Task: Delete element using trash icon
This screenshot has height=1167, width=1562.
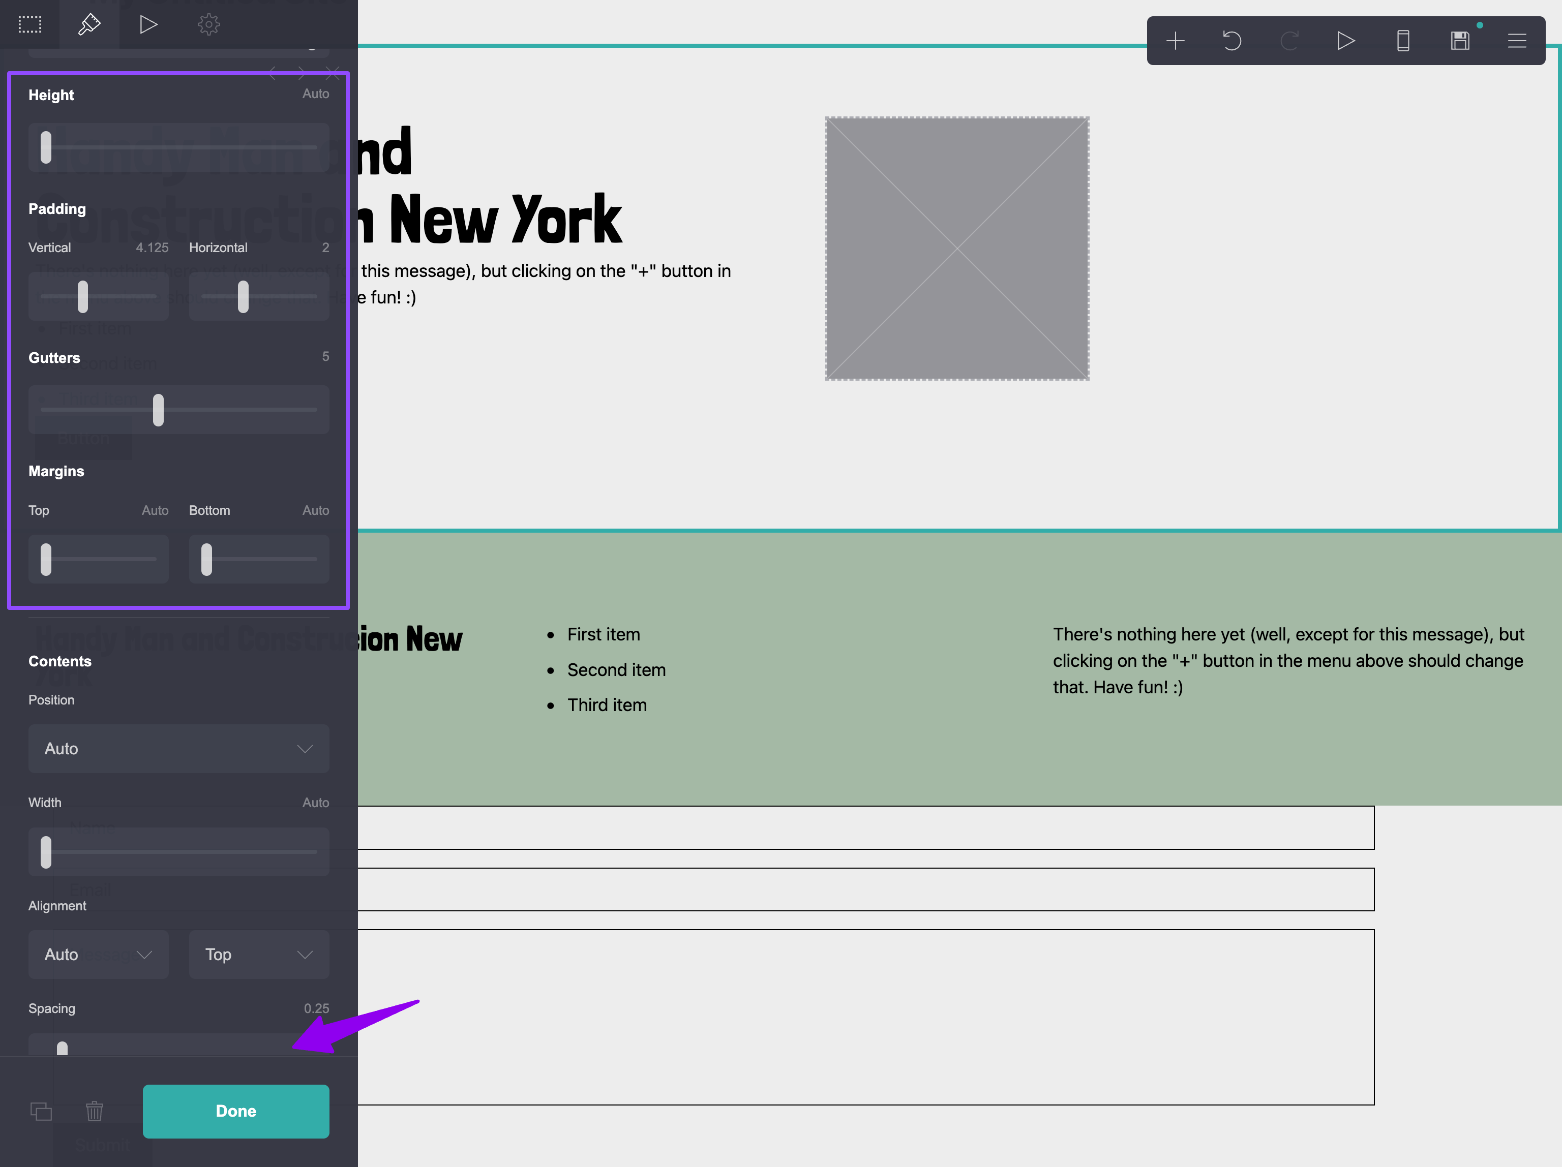Action: 95,1111
